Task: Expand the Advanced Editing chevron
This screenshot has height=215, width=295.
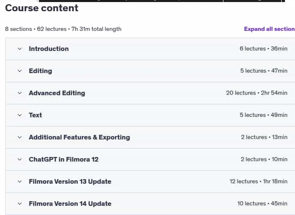Action: point(20,93)
